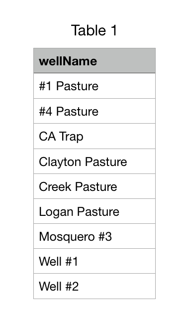Click the #2 text in the last row
The width and height of the screenshot is (187, 324).
(72, 287)
